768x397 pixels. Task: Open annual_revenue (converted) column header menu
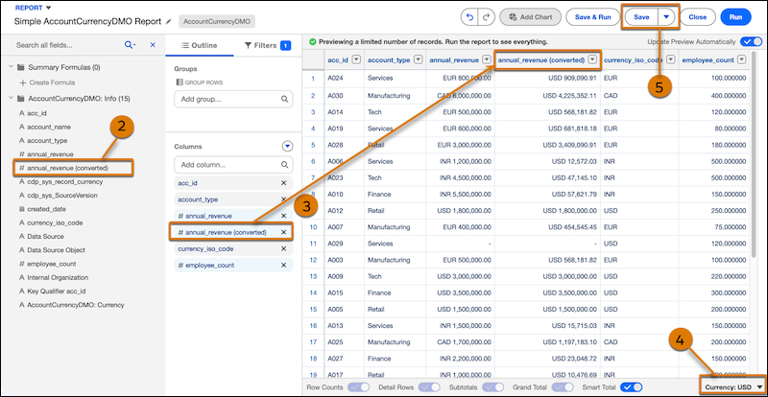pyautogui.click(x=592, y=59)
